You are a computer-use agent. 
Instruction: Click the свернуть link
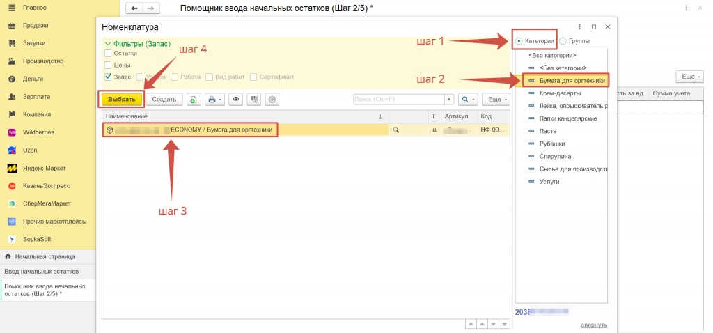594,325
